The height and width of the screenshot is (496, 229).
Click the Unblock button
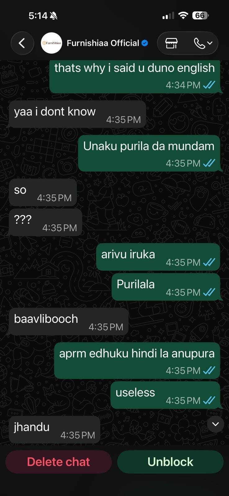click(x=170, y=462)
